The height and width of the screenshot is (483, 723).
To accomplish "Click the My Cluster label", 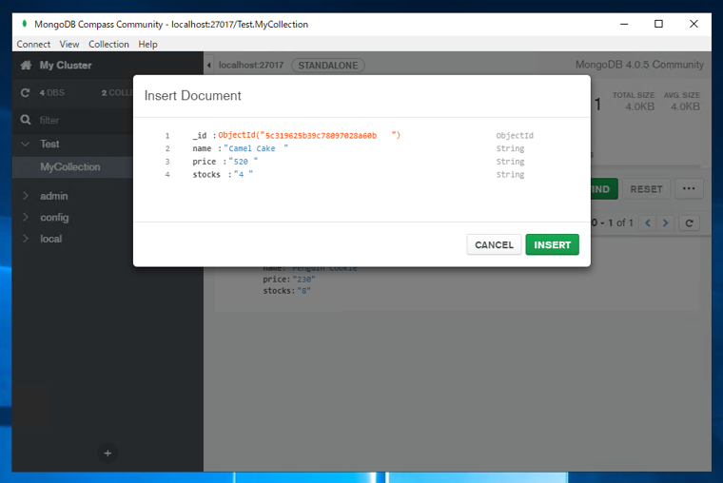I will point(66,65).
